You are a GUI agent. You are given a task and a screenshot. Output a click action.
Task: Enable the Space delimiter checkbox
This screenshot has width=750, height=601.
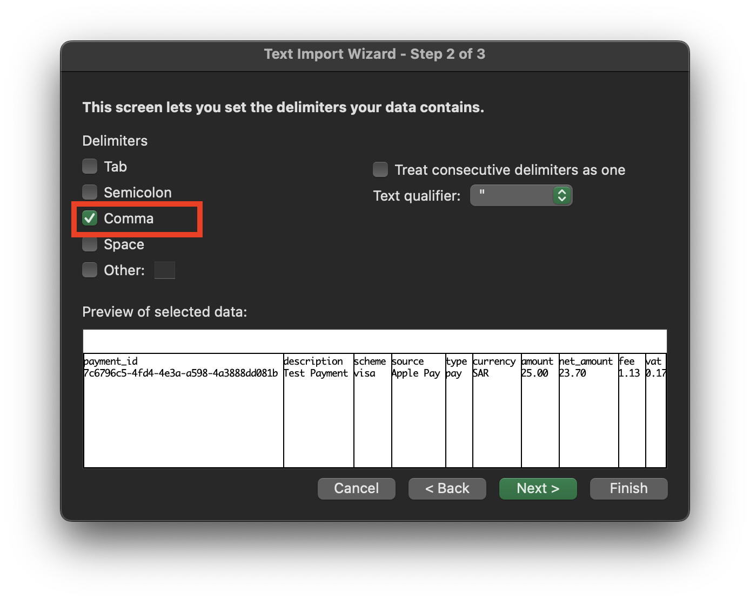(90, 244)
